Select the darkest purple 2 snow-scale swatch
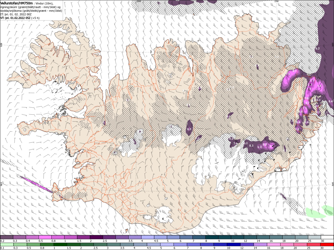Image resolution: width=334 pixels, height=250 pixels. click(x=96, y=237)
